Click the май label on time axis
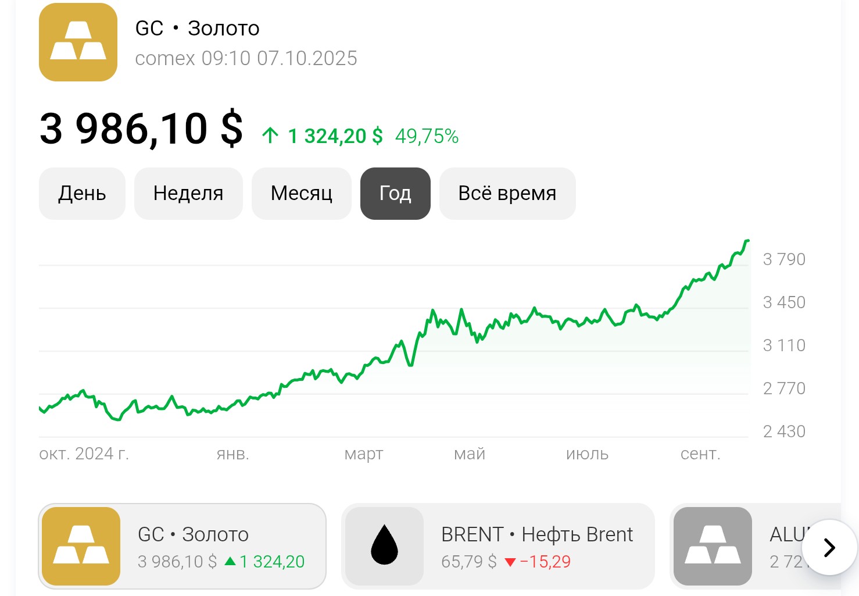This screenshot has height=596, width=859. coord(470,454)
